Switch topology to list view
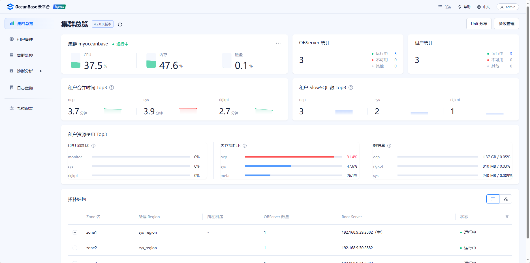Viewport: 530px width, 263px height. tap(493, 199)
